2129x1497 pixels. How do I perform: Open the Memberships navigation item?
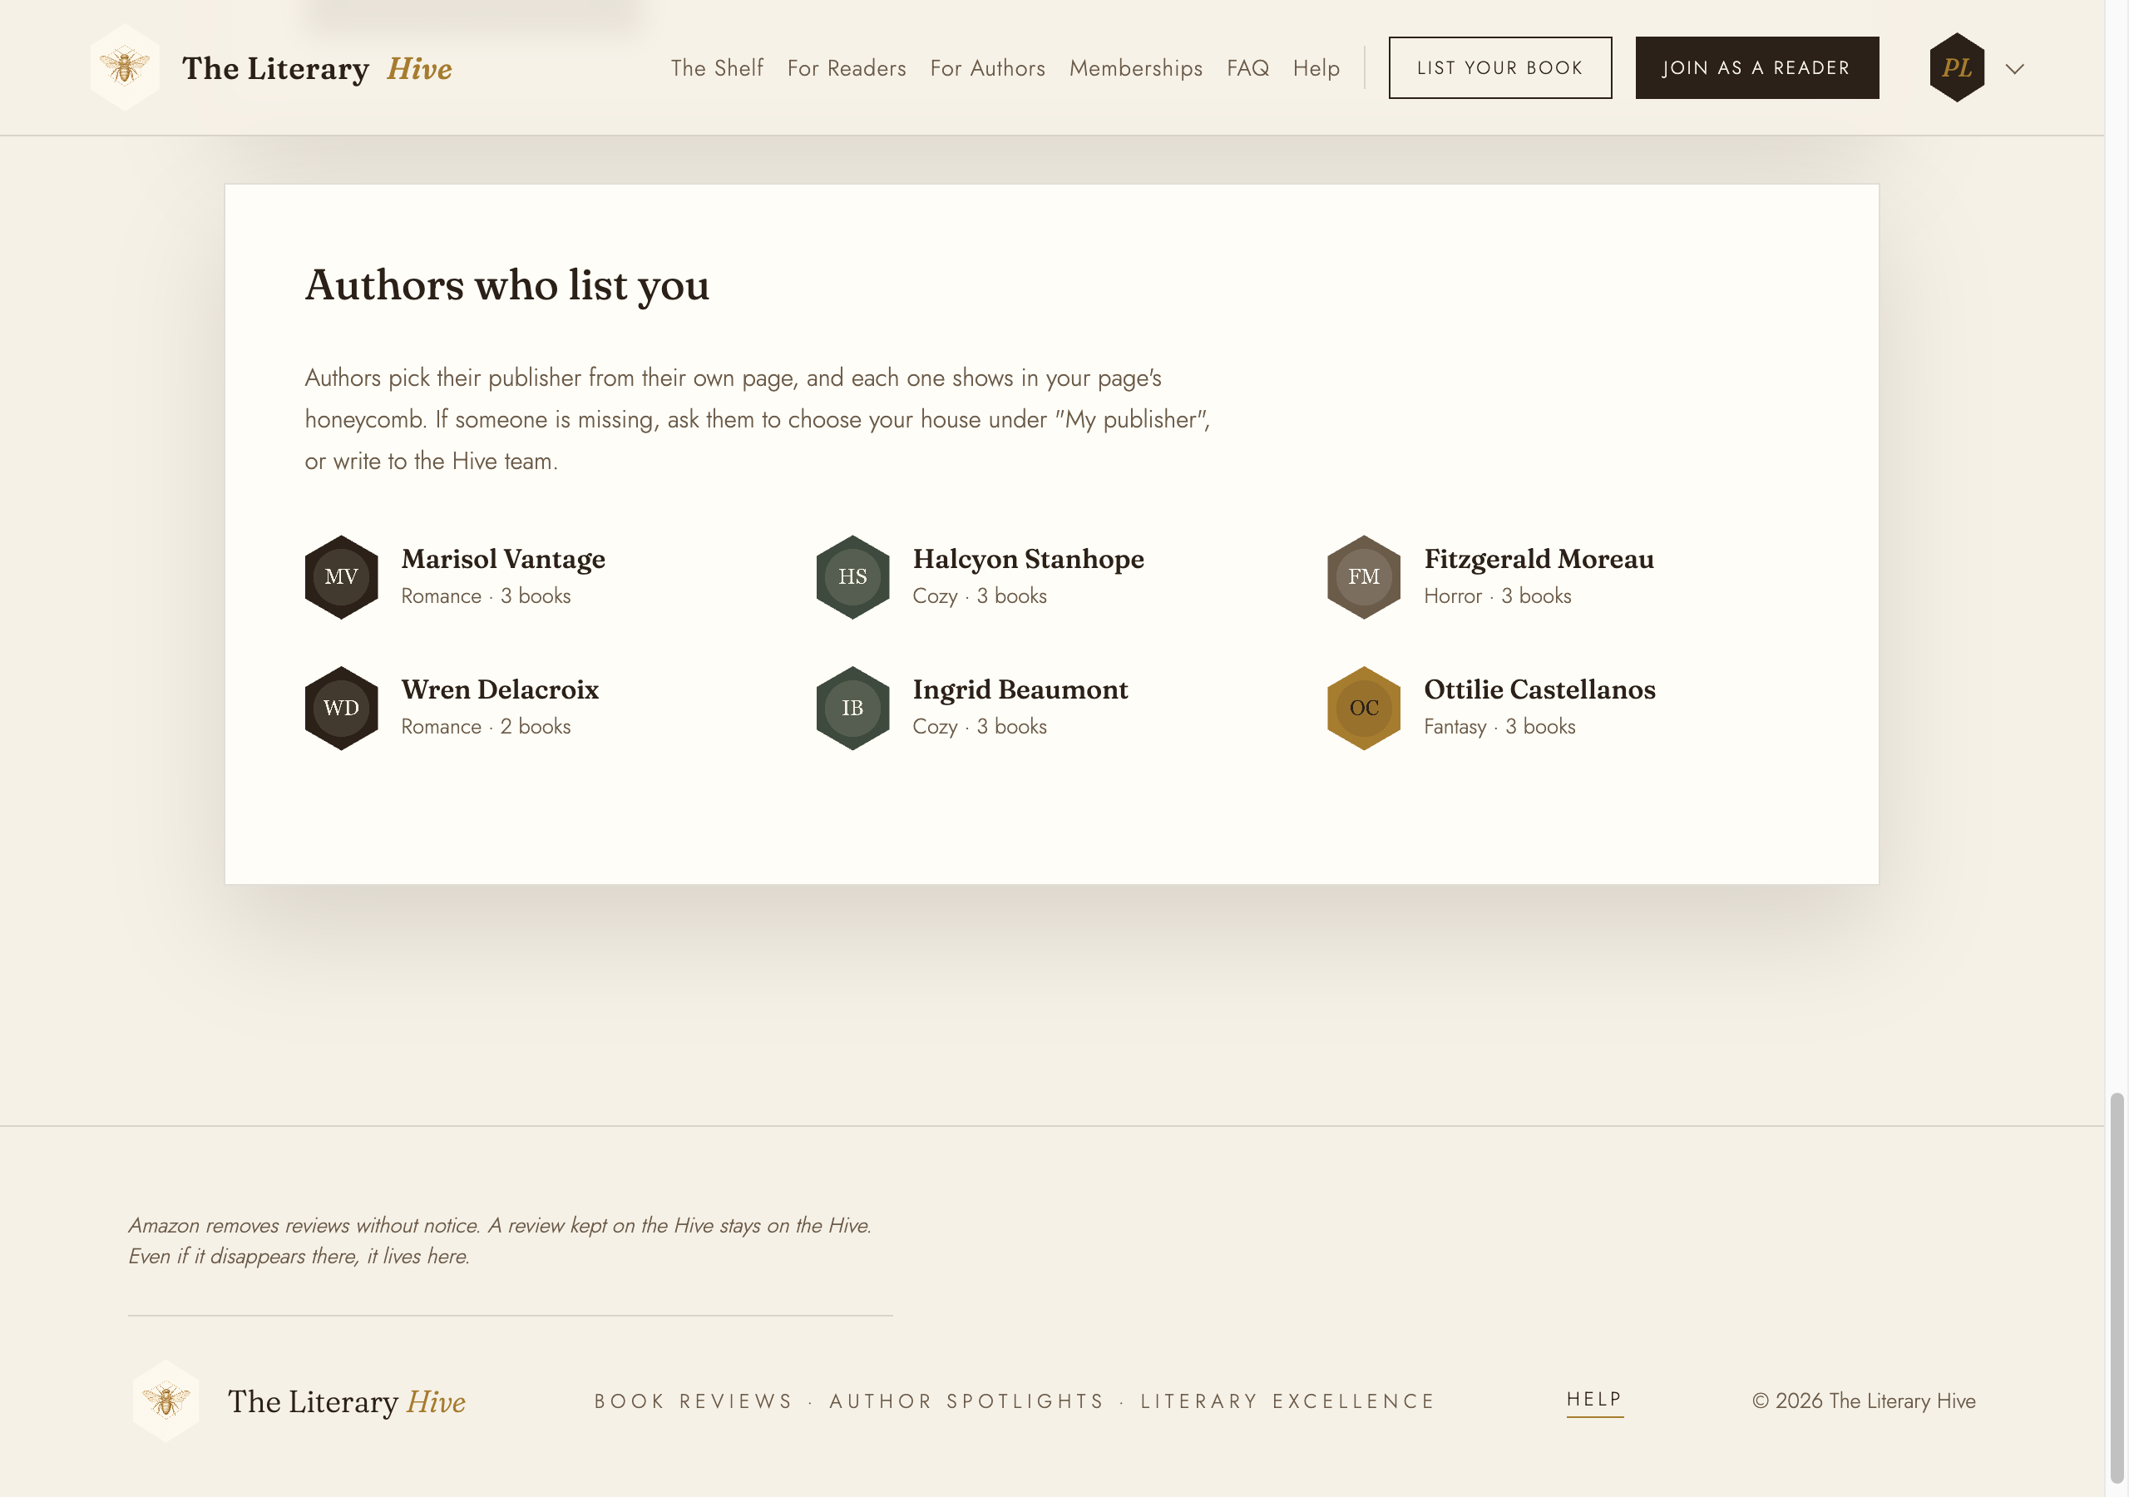click(1136, 67)
